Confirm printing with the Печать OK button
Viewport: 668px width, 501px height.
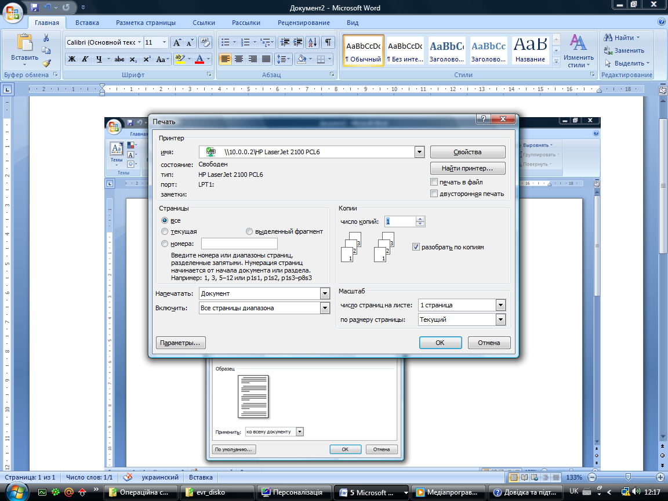(440, 343)
